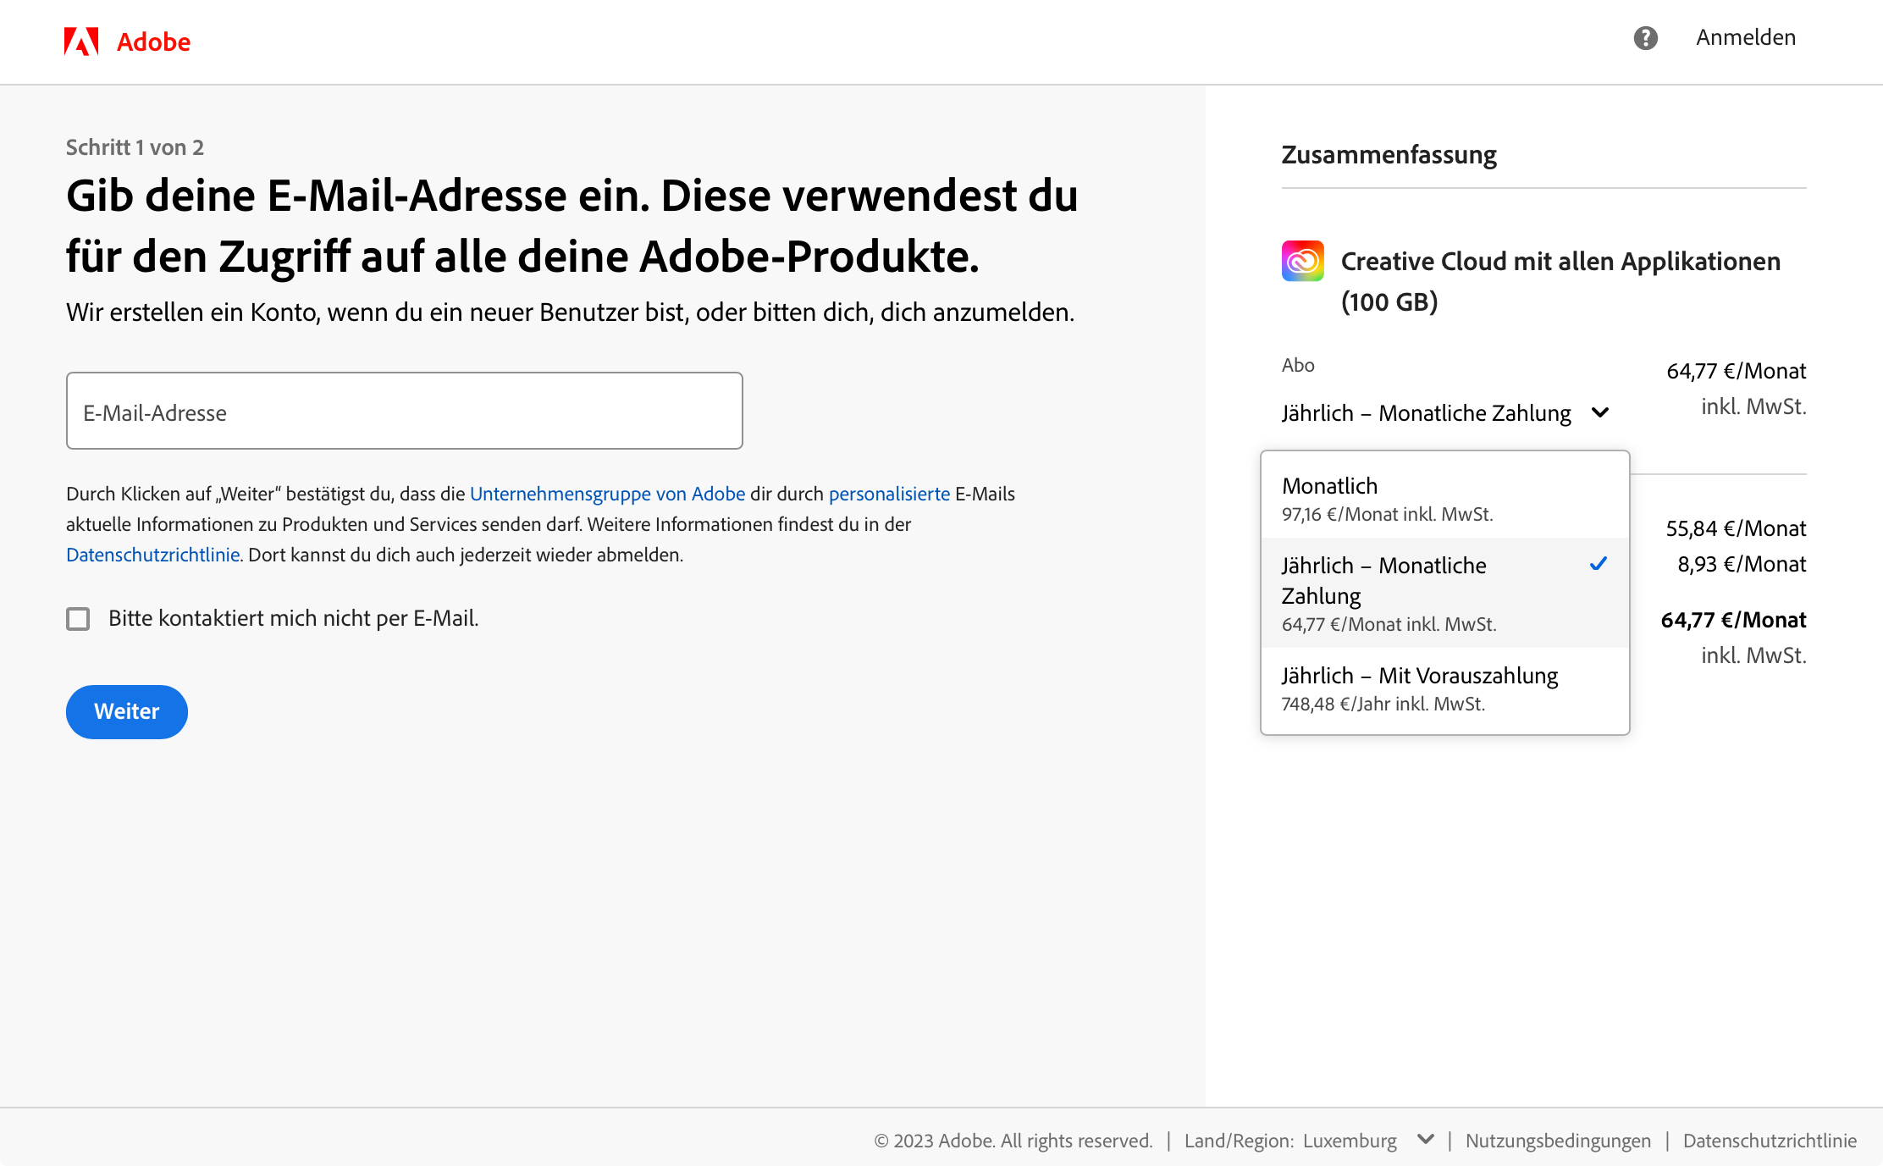The height and width of the screenshot is (1166, 1883).
Task: Click the "personalisierte" link
Action: (889, 494)
